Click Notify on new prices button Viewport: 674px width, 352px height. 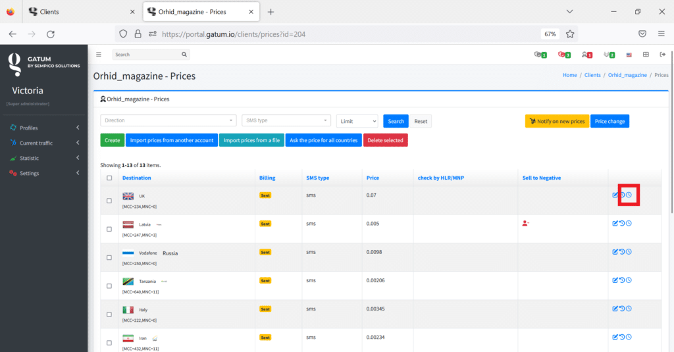coord(557,121)
